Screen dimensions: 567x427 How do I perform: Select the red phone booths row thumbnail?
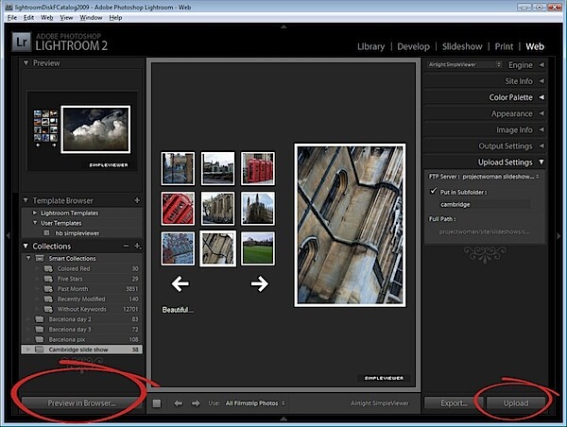[x=257, y=168]
